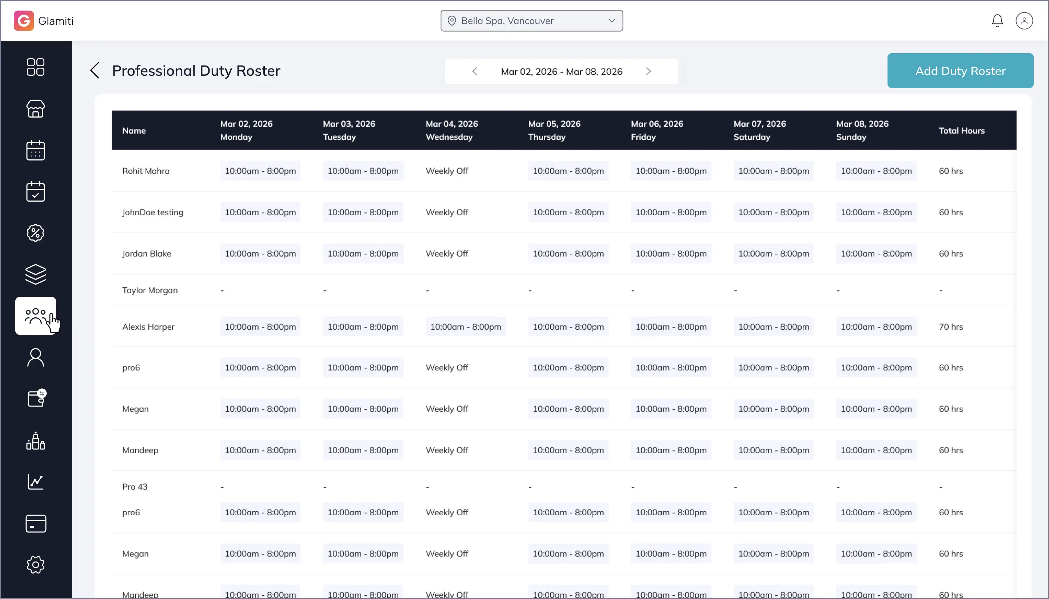This screenshot has height=599, width=1049.
Task: Click back arrow beside Professional Duty Roster
Action: coord(95,70)
